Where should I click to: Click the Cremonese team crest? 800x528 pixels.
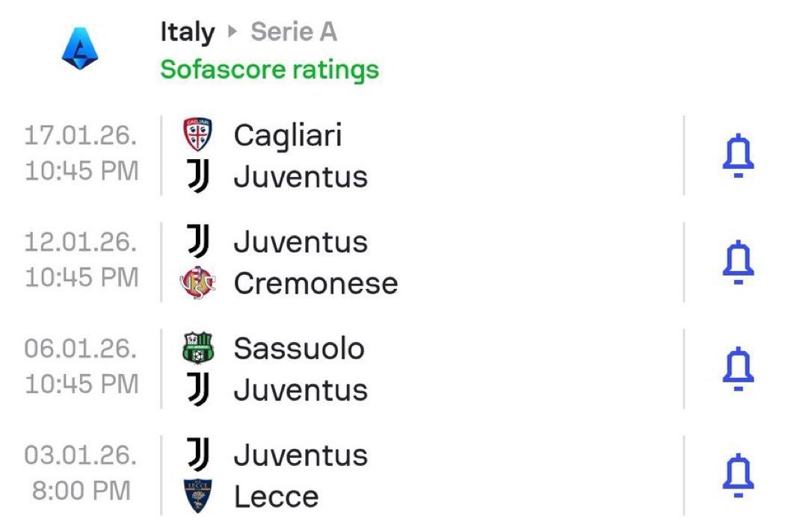coord(198,284)
